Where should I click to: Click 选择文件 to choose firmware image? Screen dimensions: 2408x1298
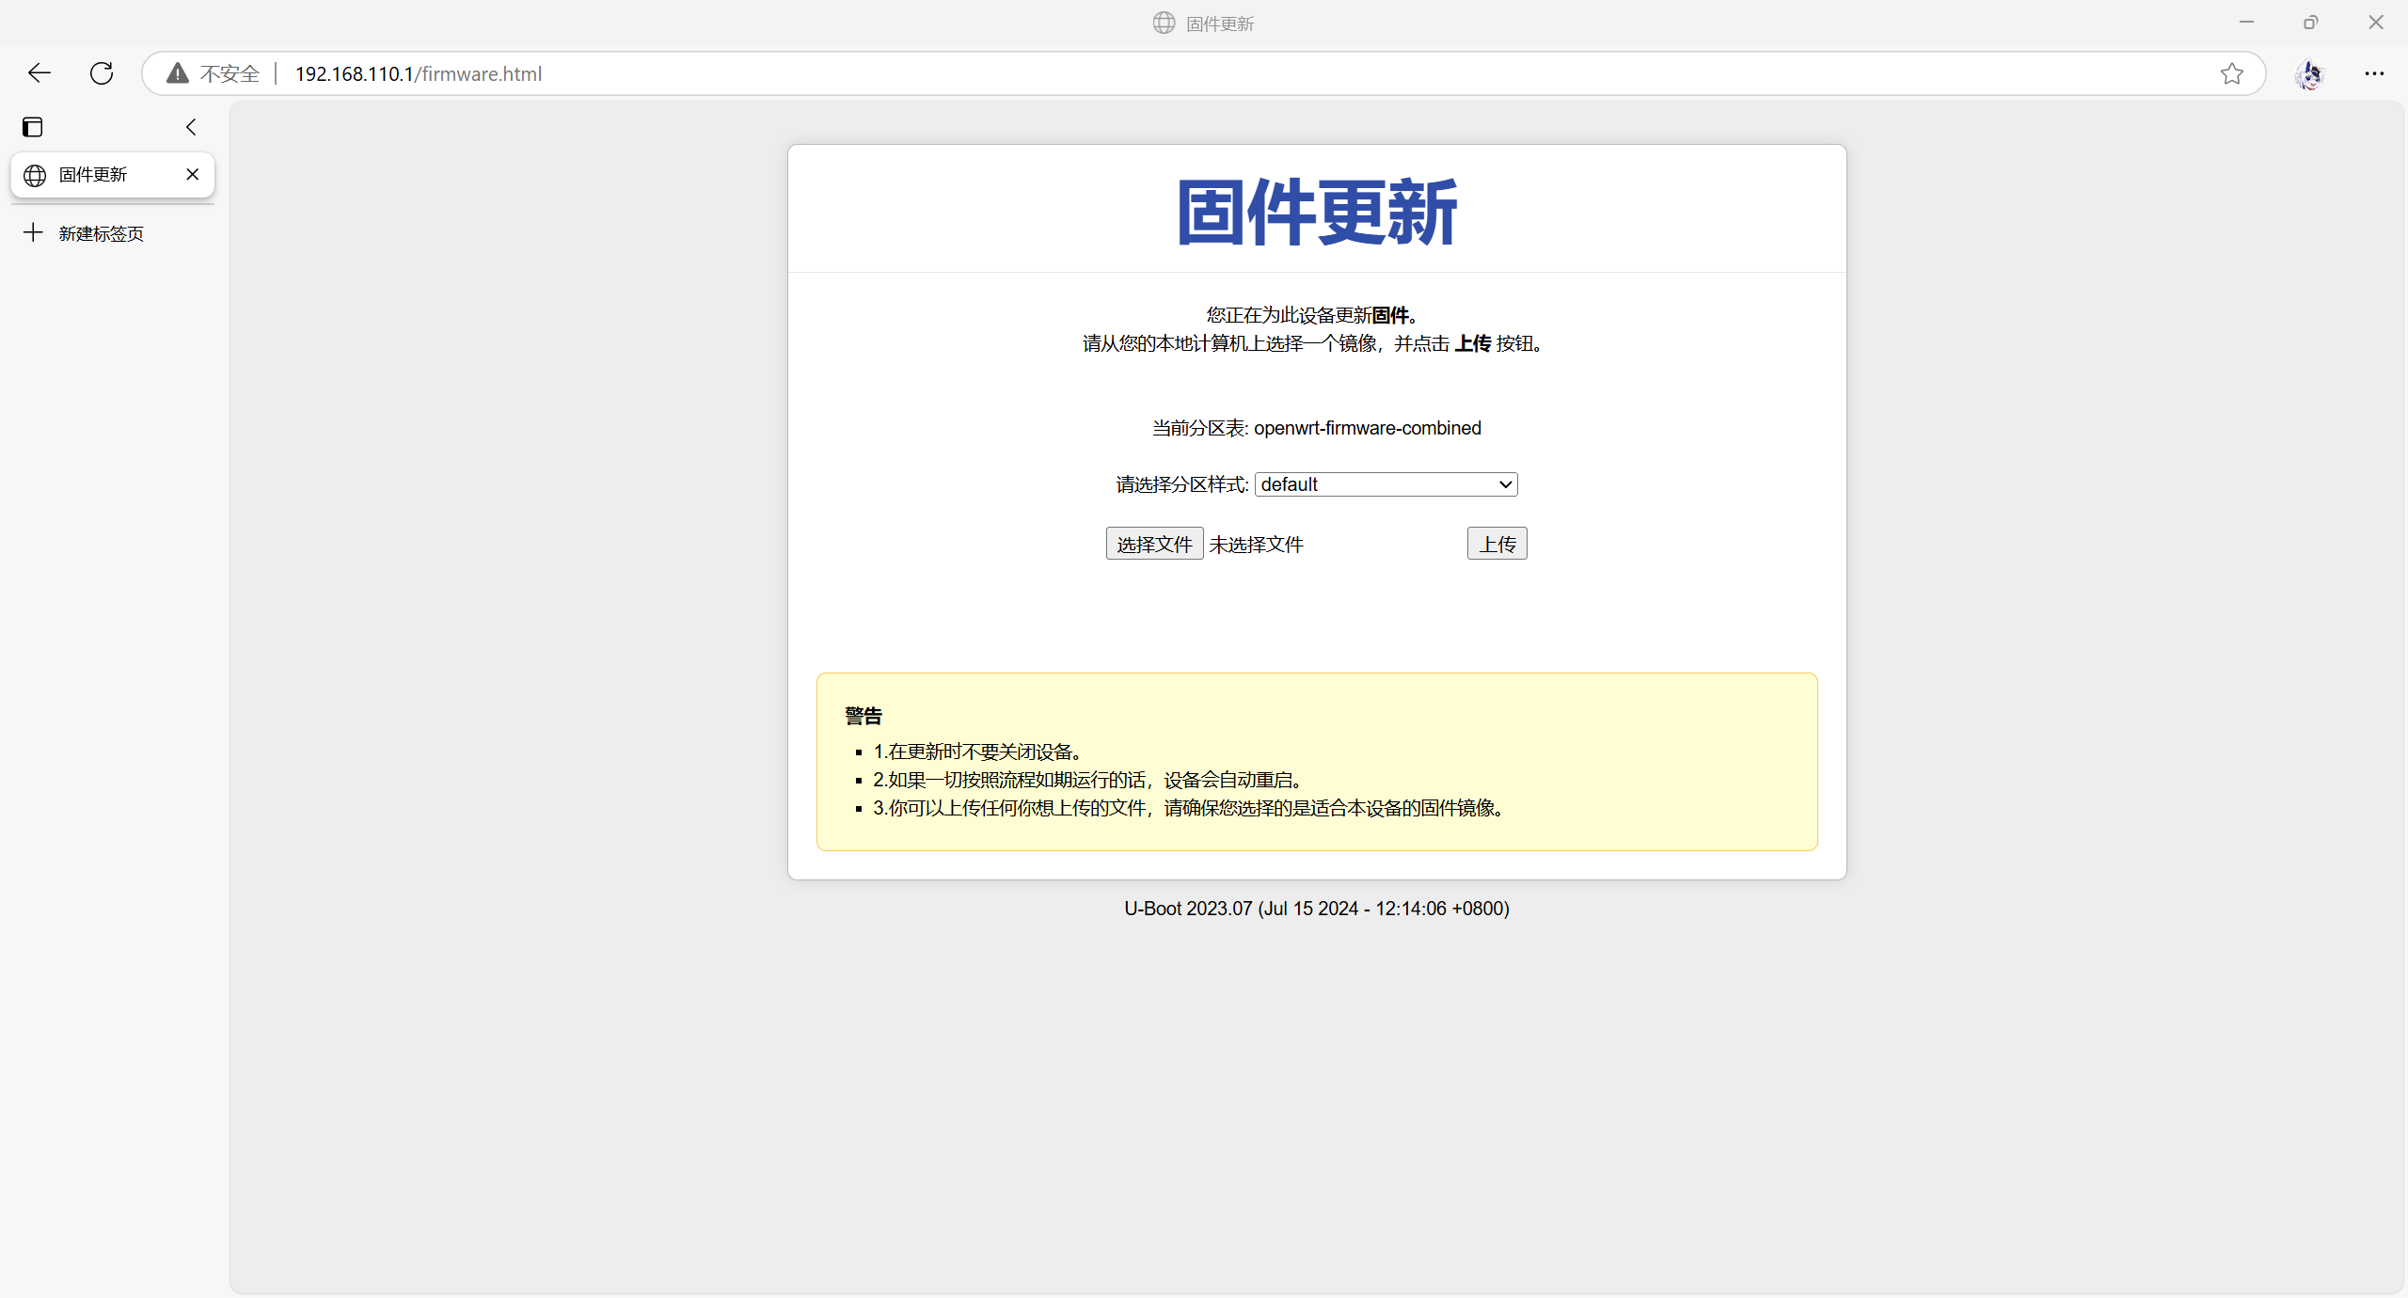tap(1154, 543)
